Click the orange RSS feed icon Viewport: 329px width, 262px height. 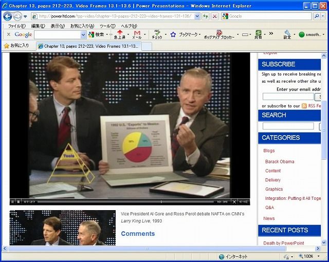(x=304, y=106)
